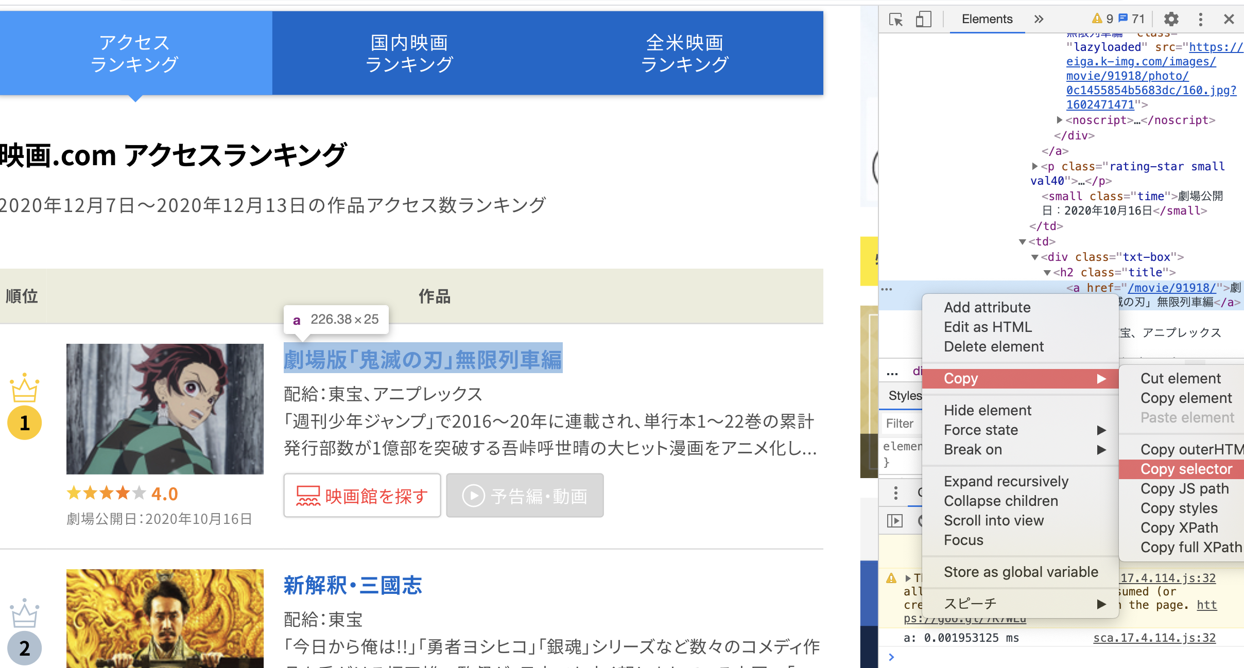
Task: Open the Break on submenu
Action: (1021, 449)
